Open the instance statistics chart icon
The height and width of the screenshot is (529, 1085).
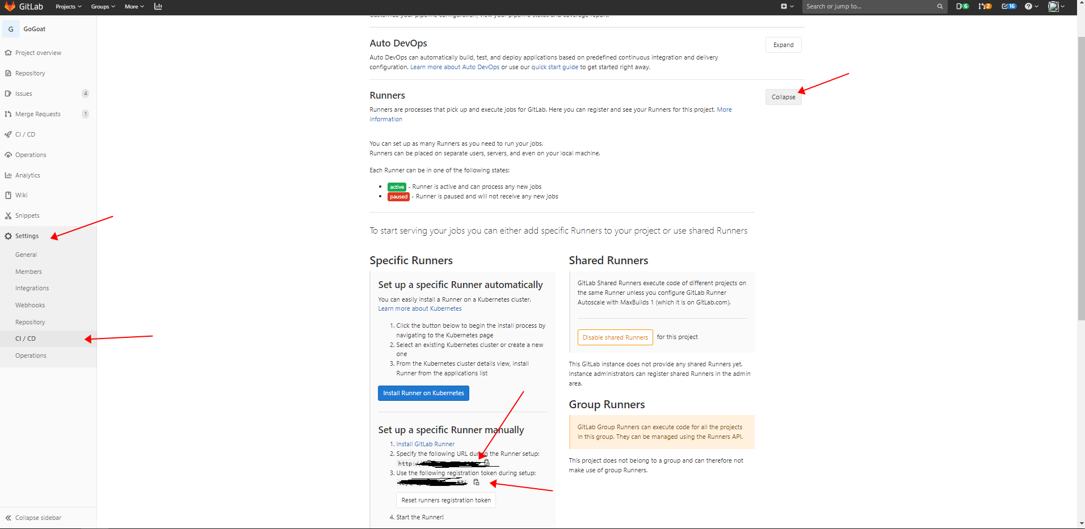click(158, 6)
